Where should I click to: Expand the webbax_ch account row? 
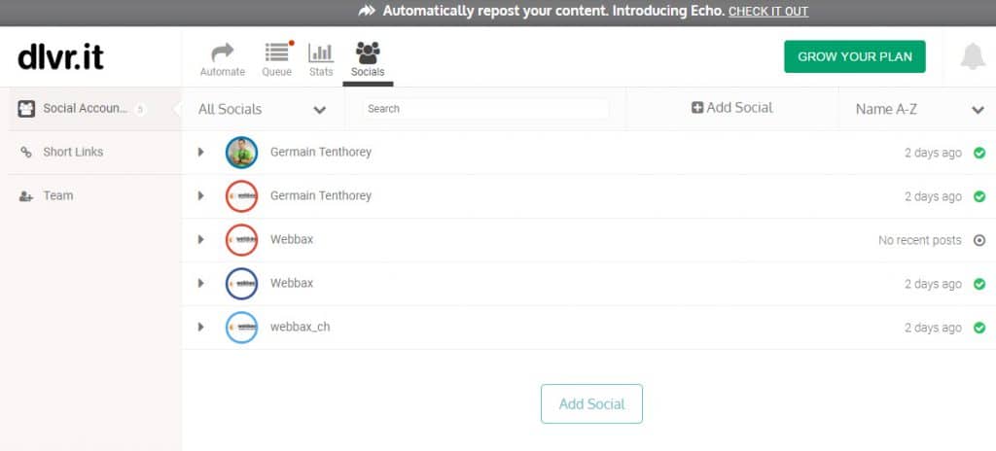point(200,328)
